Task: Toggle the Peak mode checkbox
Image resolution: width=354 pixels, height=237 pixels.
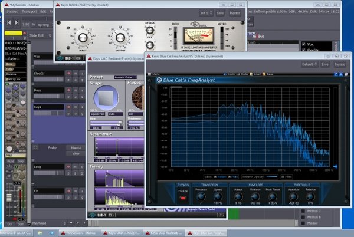Action: click(x=230, y=177)
